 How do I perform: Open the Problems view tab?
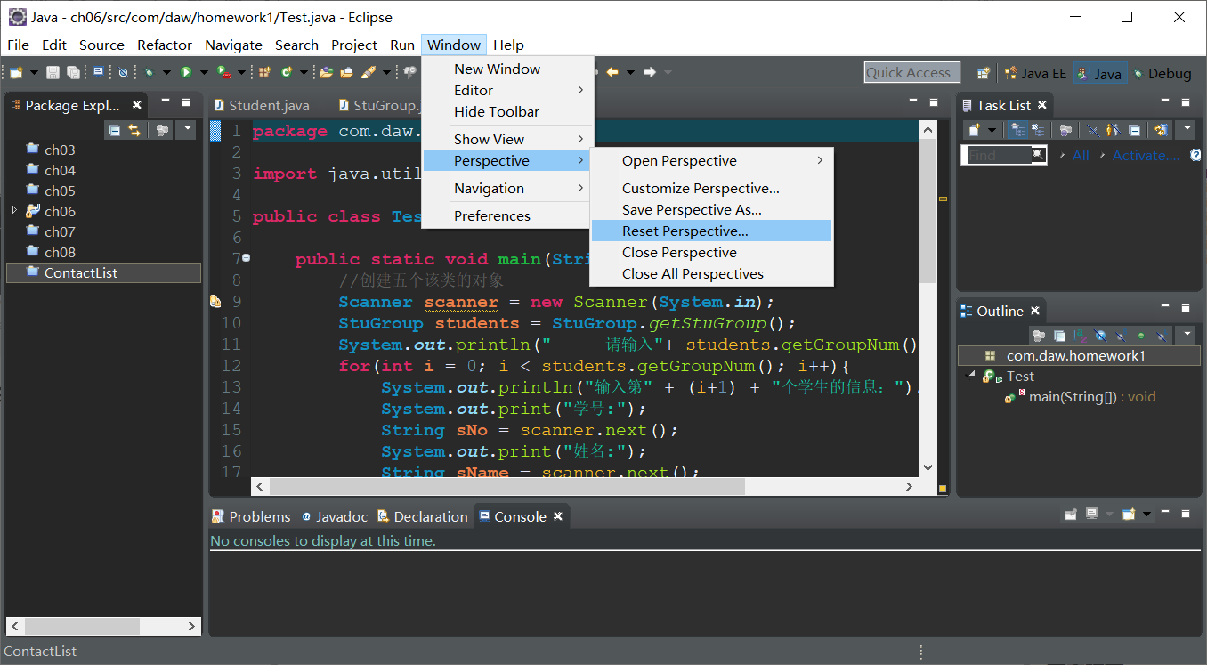[251, 516]
